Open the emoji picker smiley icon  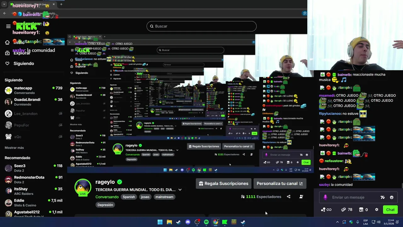click(x=392, y=197)
